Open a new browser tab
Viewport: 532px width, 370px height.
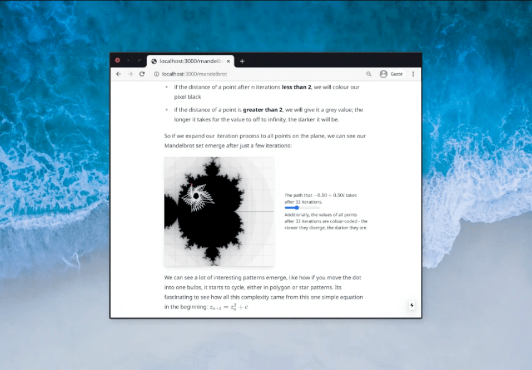tap(242, 61)
